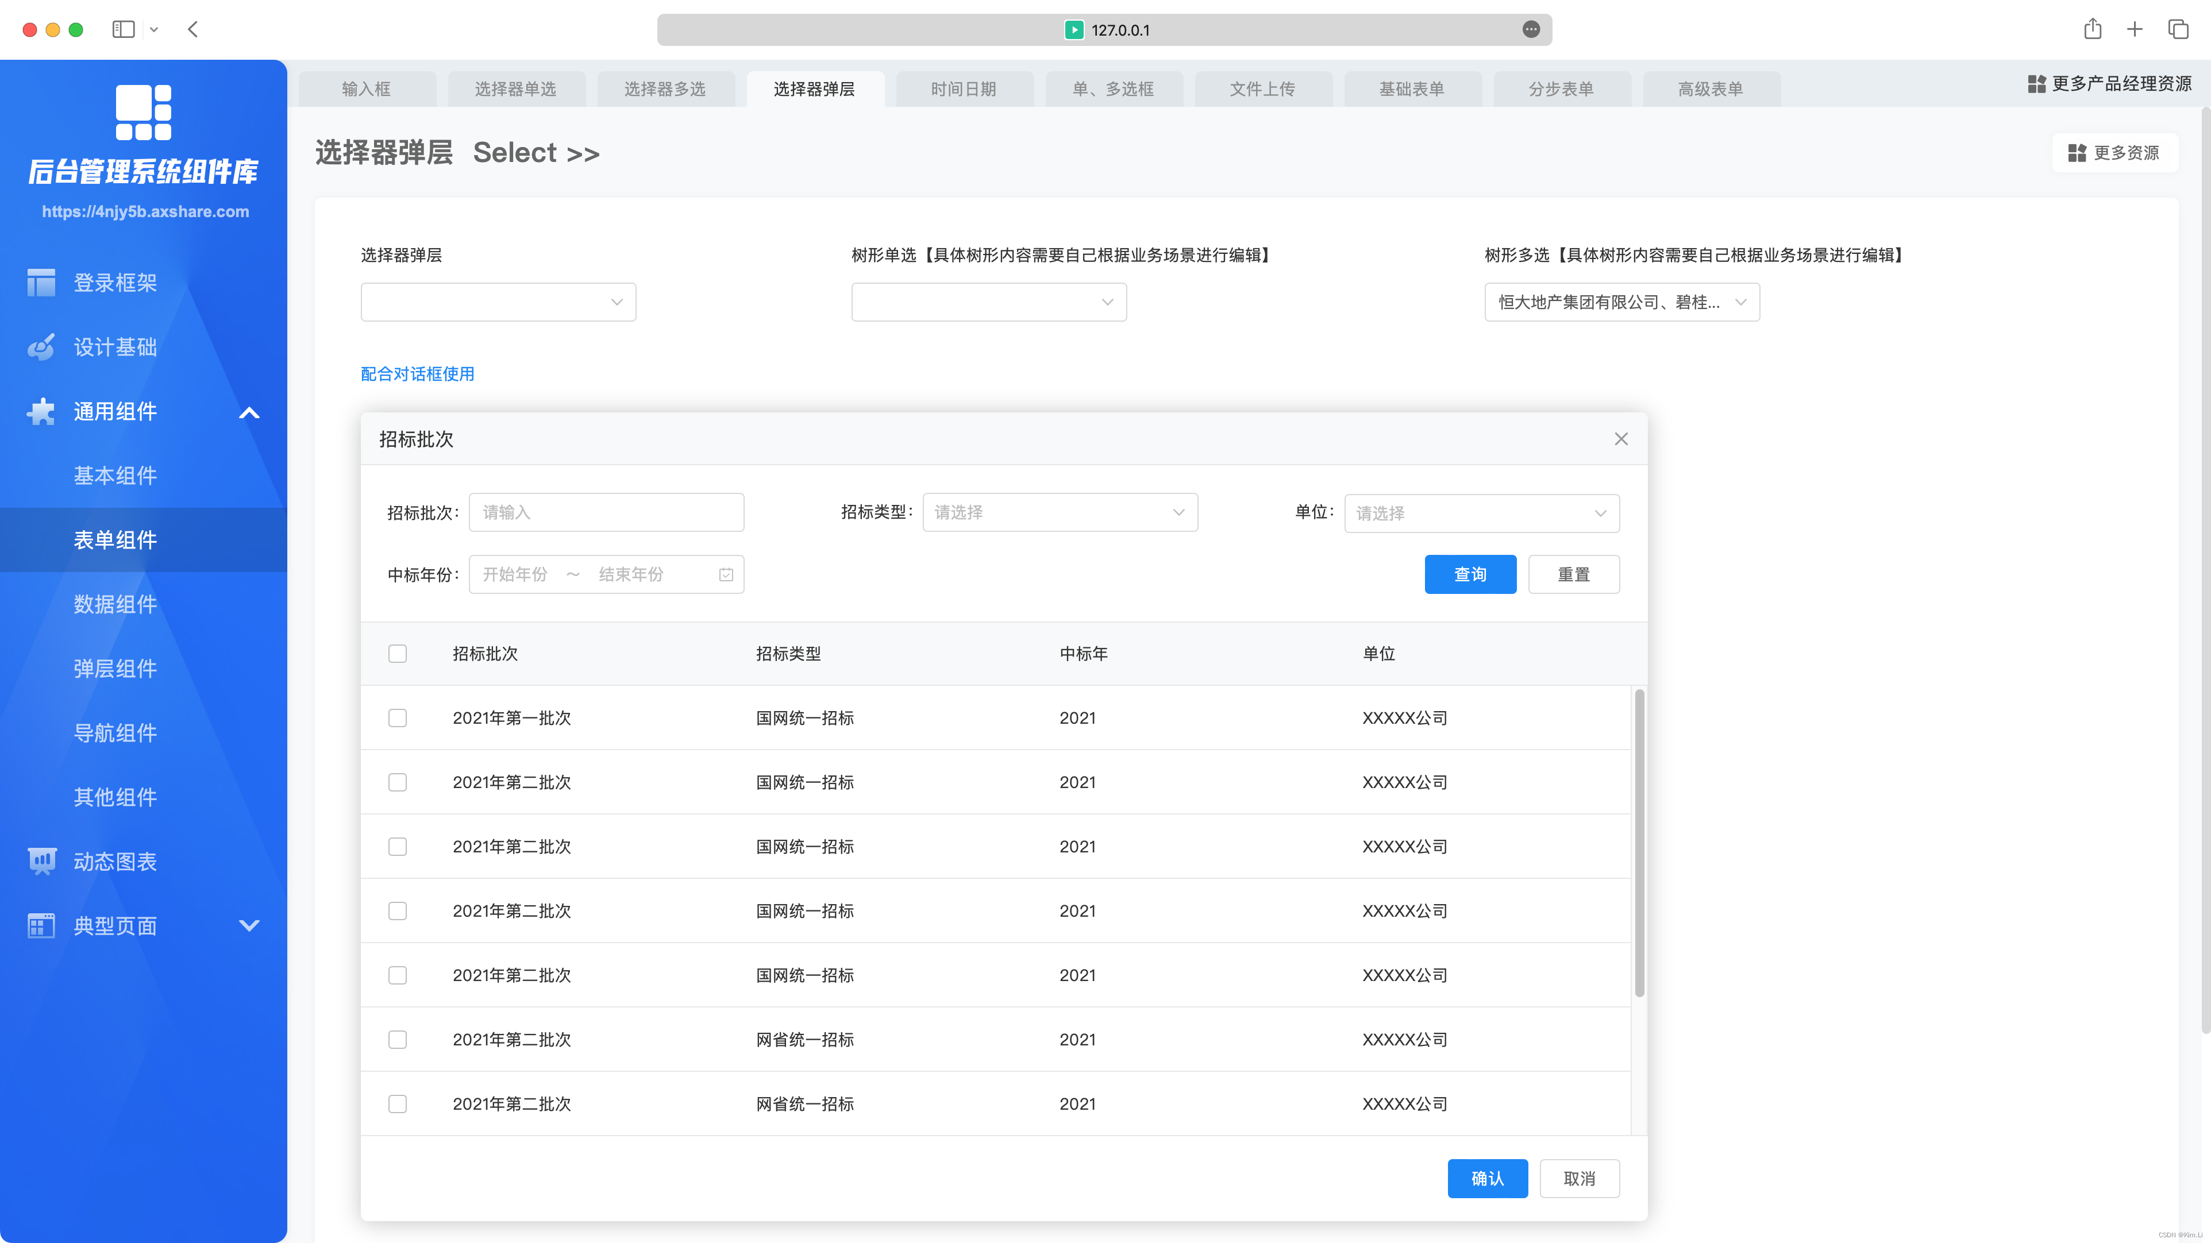This screenshot has height=1243, width=2211.
Task: Open the 选择器弹层 dropdown
Action: tap(498, 302)
